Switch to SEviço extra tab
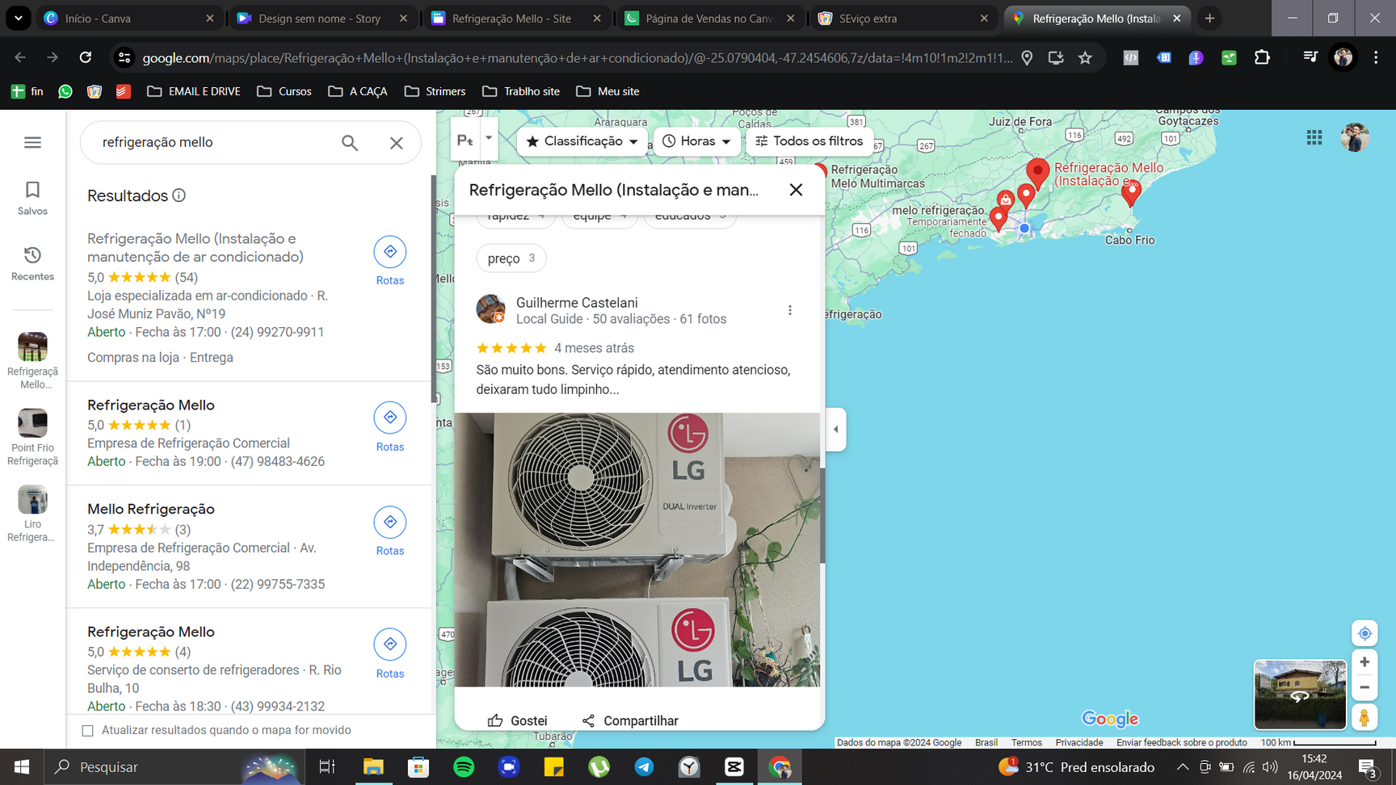The width and height of the screenshot is (1396, 785). click(x=904, y=18)
